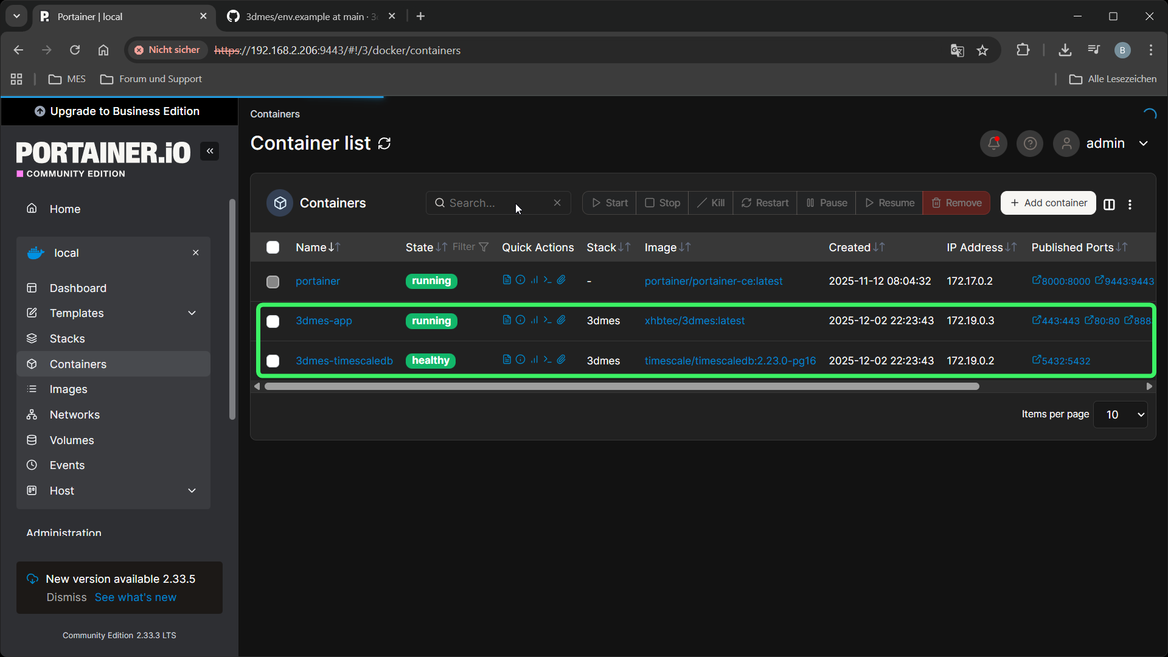Open stats icon for 3dmes-timescaledb container

coord(534,360)
